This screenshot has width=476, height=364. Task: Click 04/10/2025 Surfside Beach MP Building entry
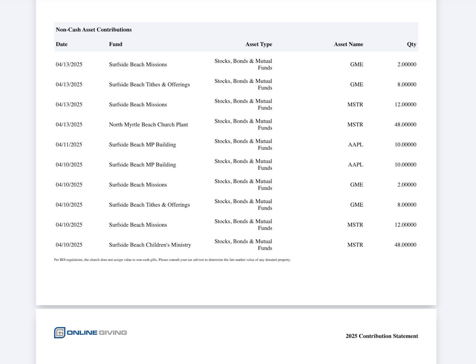coord(142,164)
